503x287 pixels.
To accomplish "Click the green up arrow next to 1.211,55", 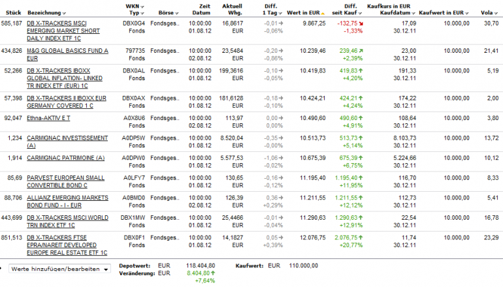I will pos(361,198).
